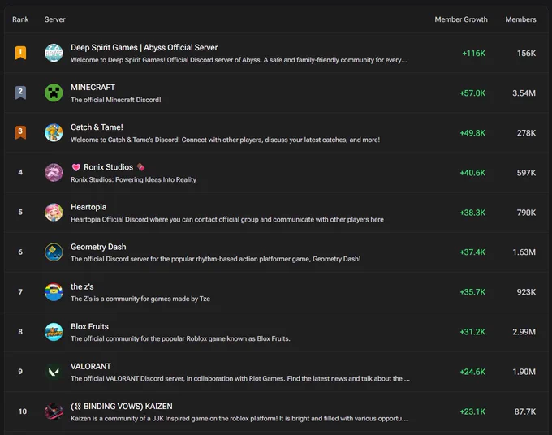Viewport: 552px width, 435px height.
Task: Click Heartopia server avatar
Action: pyautogui.click(x=54, y=212)
